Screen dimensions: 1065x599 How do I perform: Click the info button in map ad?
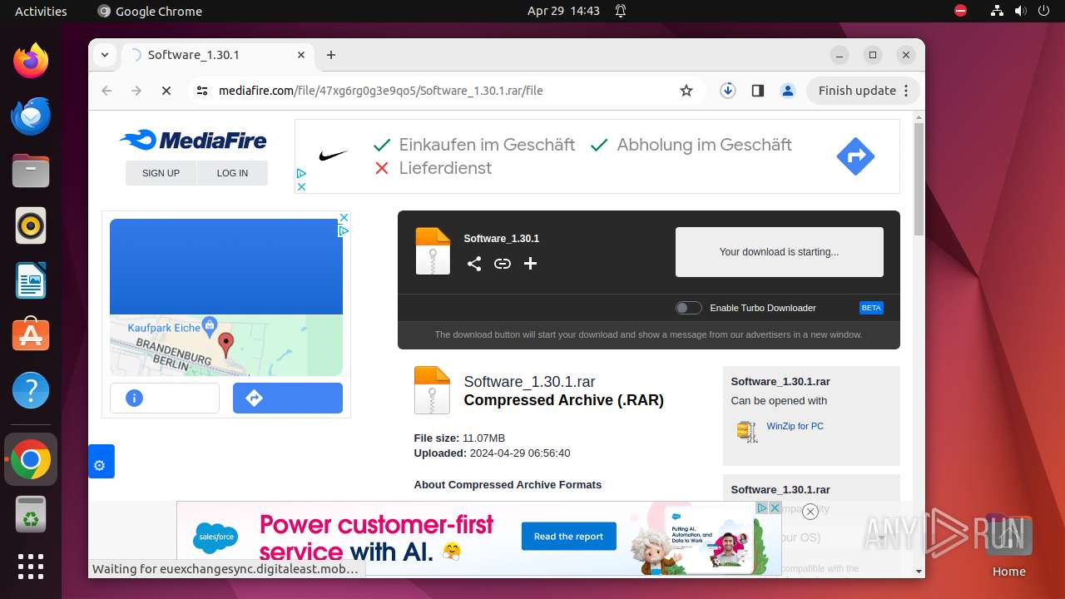[x=165, y=398]
